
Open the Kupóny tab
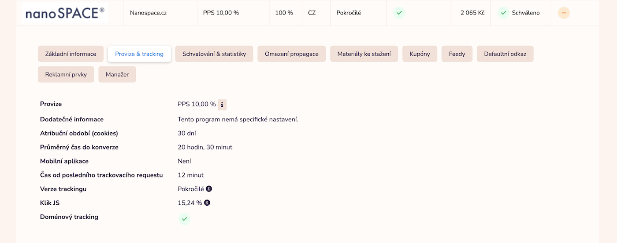pos(420,54)
